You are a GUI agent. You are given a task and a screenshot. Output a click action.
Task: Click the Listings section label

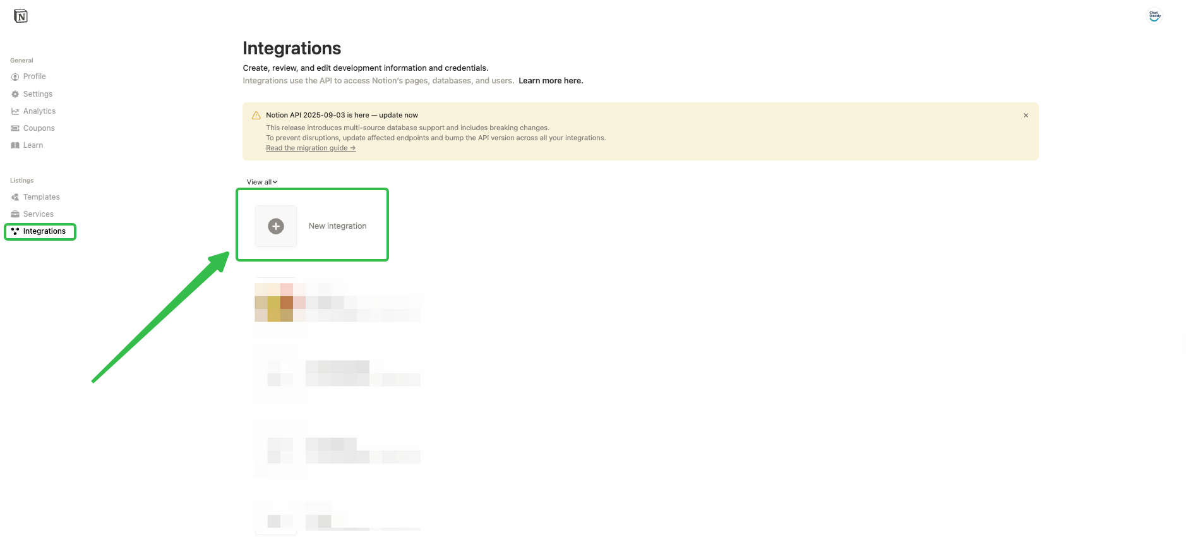(x=22, y=181)
